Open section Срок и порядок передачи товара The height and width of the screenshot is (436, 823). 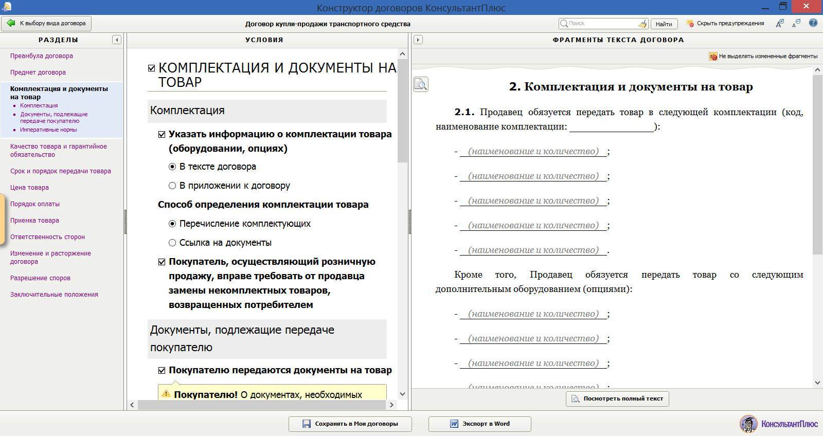tap(60, 171)
